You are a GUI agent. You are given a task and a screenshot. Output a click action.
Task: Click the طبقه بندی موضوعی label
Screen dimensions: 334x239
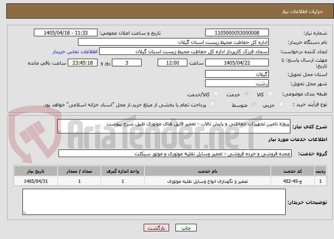[x=305, y=94]
